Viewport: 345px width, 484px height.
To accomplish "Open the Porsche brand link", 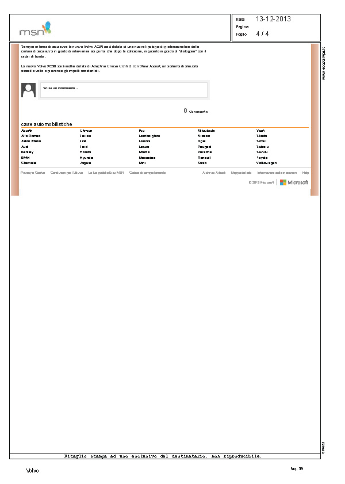I will coord(205,152).
